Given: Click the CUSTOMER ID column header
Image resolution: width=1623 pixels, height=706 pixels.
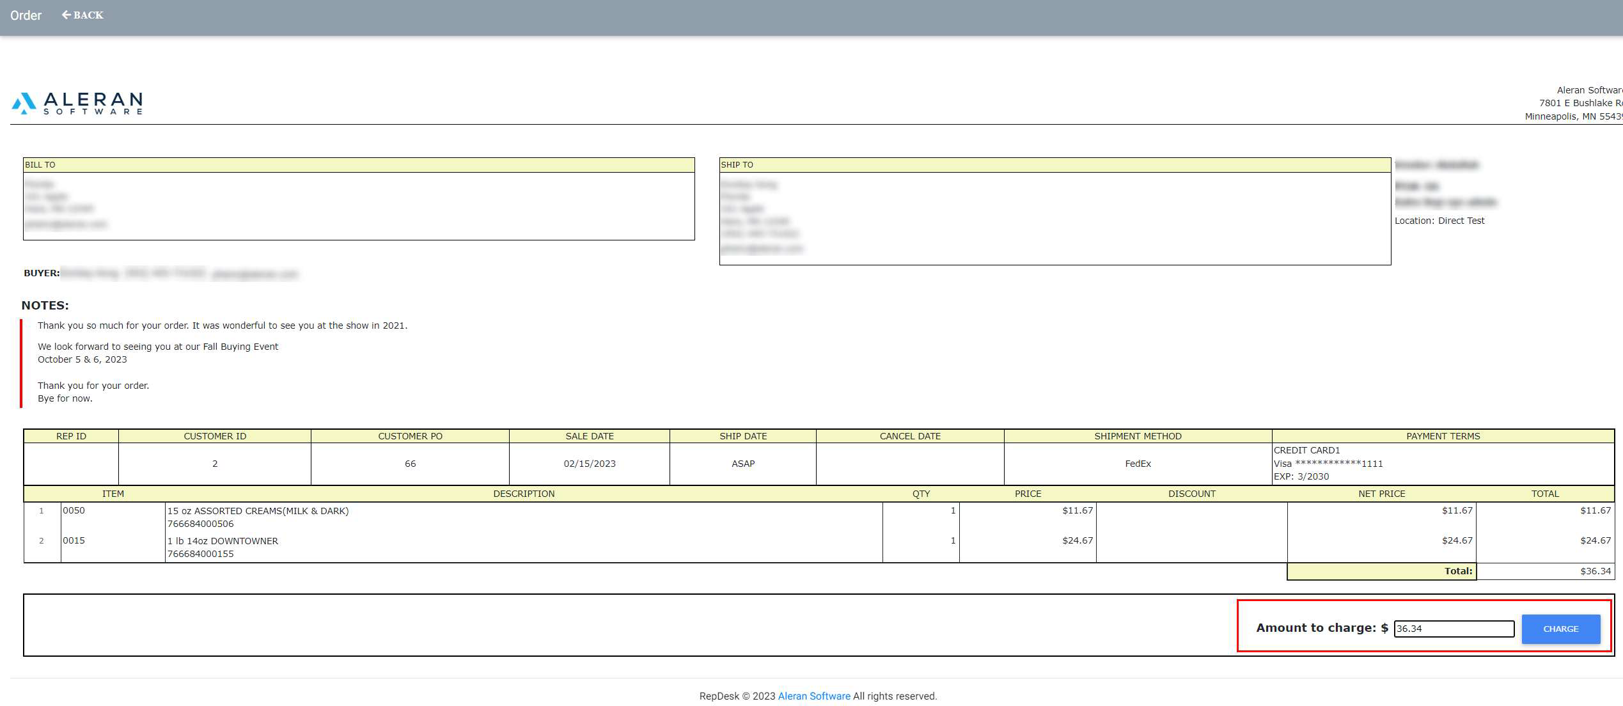Looking at the screenshot, I should 215,436.
